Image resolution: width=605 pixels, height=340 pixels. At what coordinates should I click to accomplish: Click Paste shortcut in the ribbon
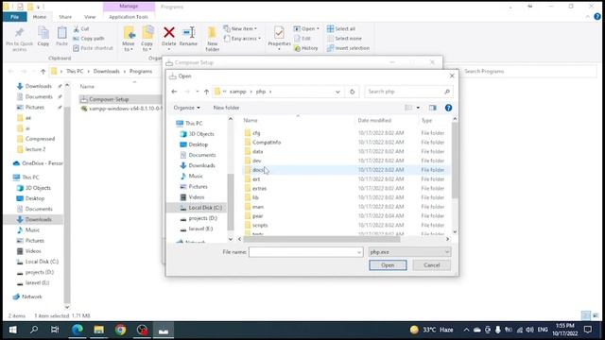click(93, 48)
